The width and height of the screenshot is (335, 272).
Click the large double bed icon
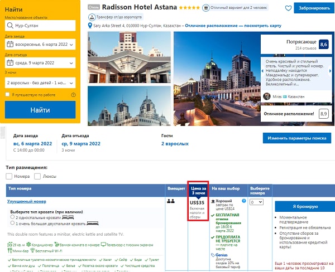93,224
